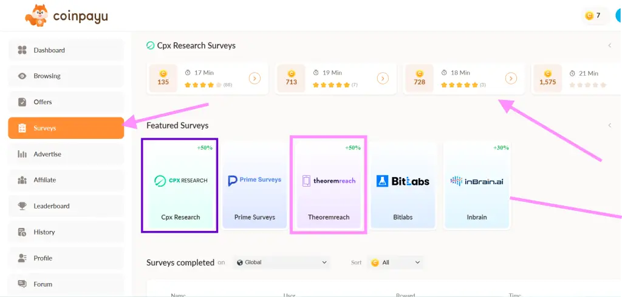
Task: Select the Theoremreach survey provider card
Action: (329, 185)
